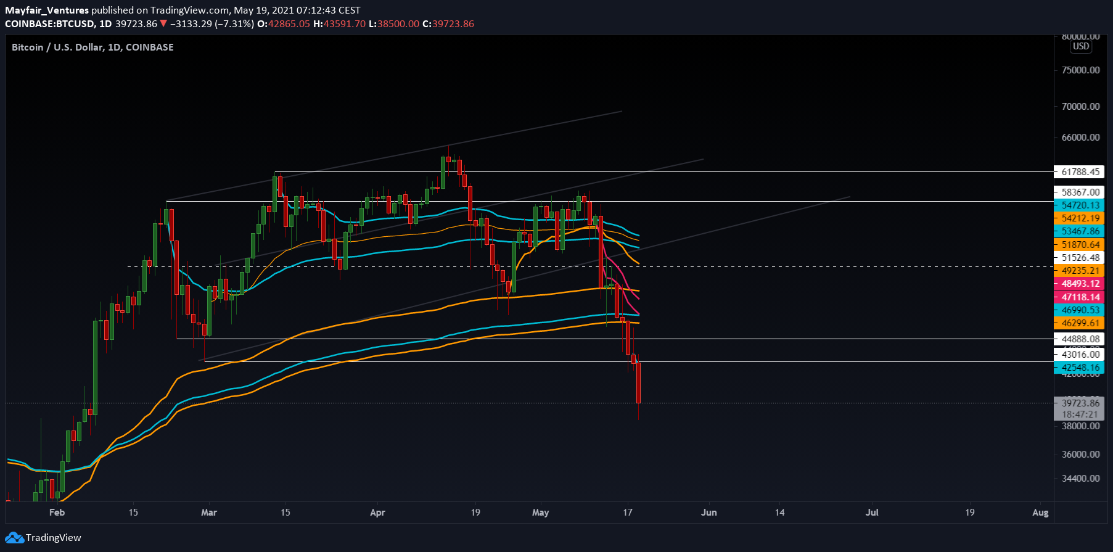Screen dimensions: 1113x552
Task: Click the Feb date label
Action: 57,513
